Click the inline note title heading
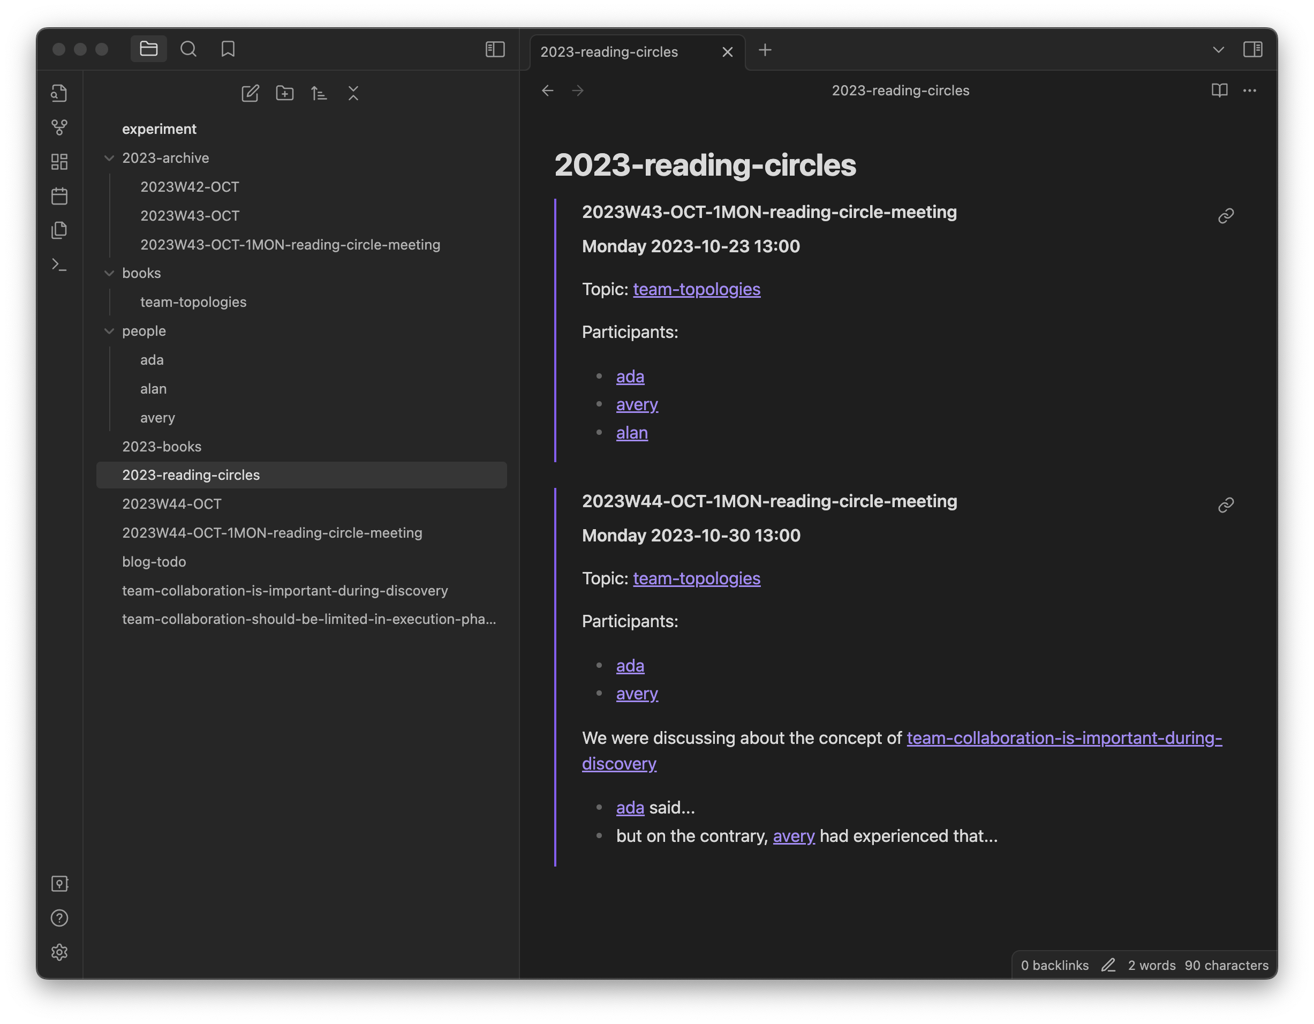Image resolution: width=1314 pixels, height=1024 pixels. tap(705, 165)
